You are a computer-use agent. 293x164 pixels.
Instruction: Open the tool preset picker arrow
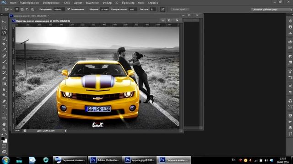pyautogui.click(x=11, y=9)
